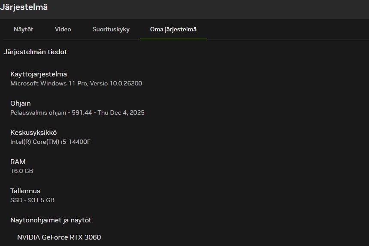Open the Video tab
Image resolution: width=369 pixels, height=246 pixels.
pos(63,30)
